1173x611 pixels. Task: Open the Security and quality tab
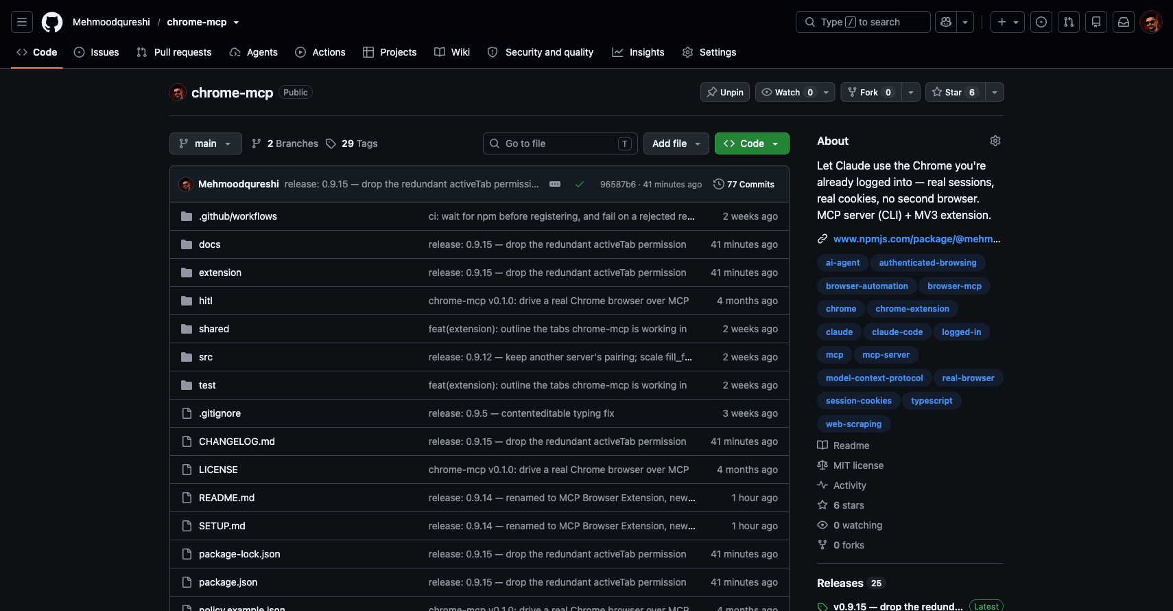point(541,52)
